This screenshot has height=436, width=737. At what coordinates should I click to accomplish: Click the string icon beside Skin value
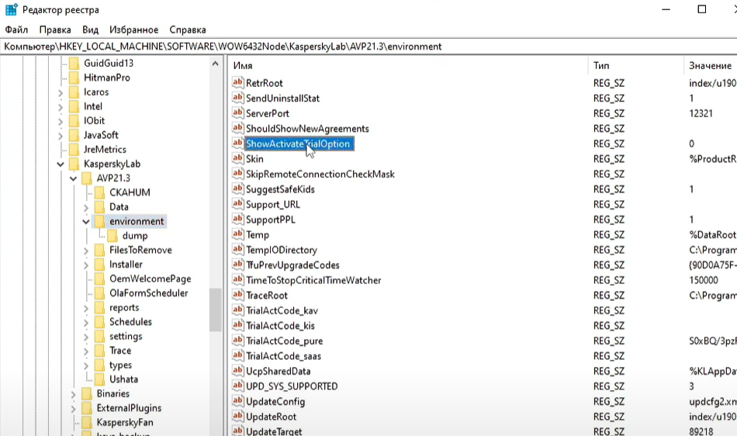[238, 158]
